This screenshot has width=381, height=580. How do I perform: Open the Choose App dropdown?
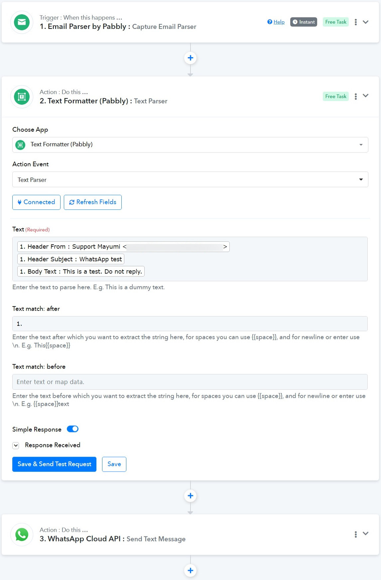pyautogui.click(x=190, y=145)
